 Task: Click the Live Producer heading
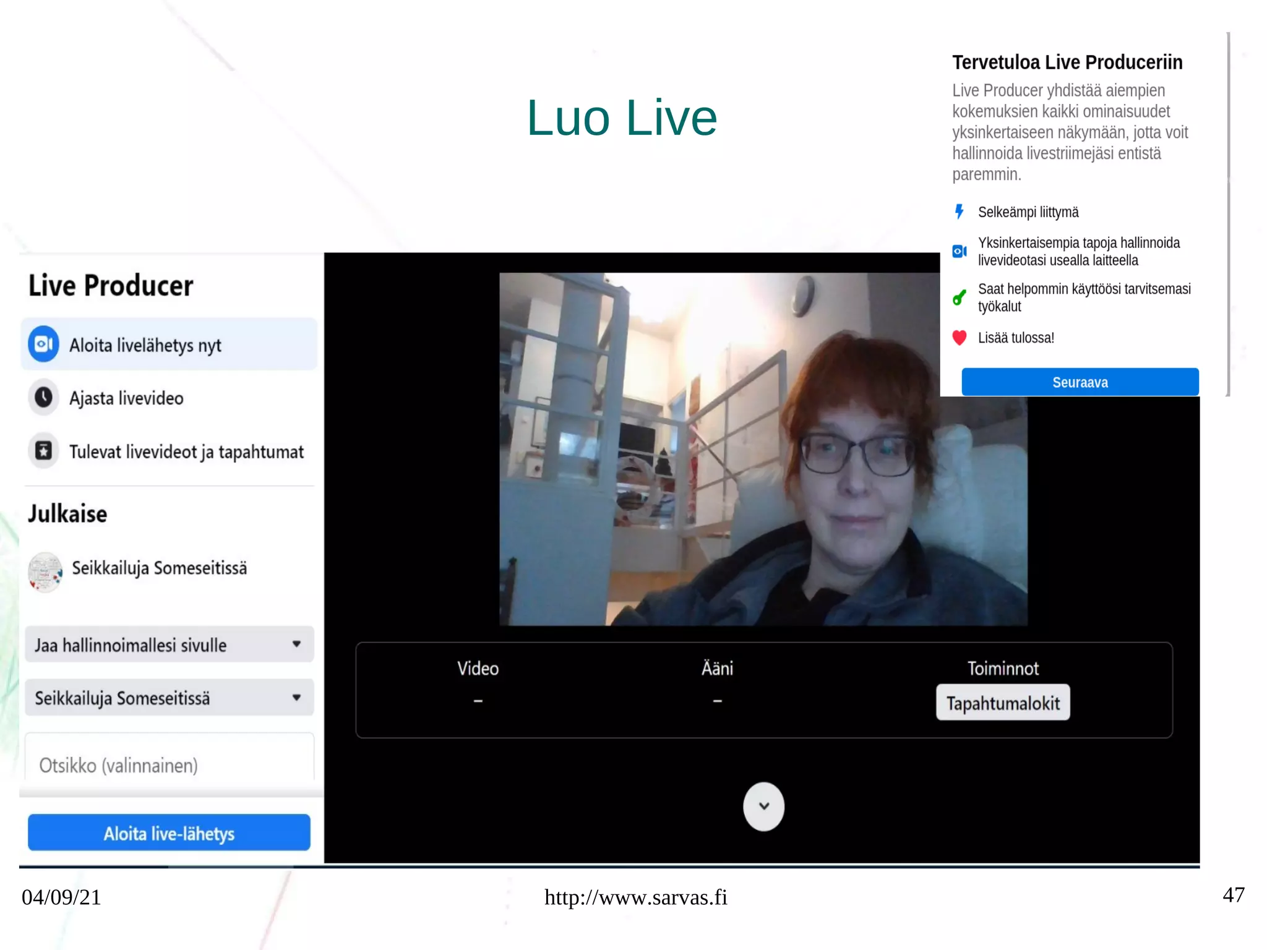111,286
